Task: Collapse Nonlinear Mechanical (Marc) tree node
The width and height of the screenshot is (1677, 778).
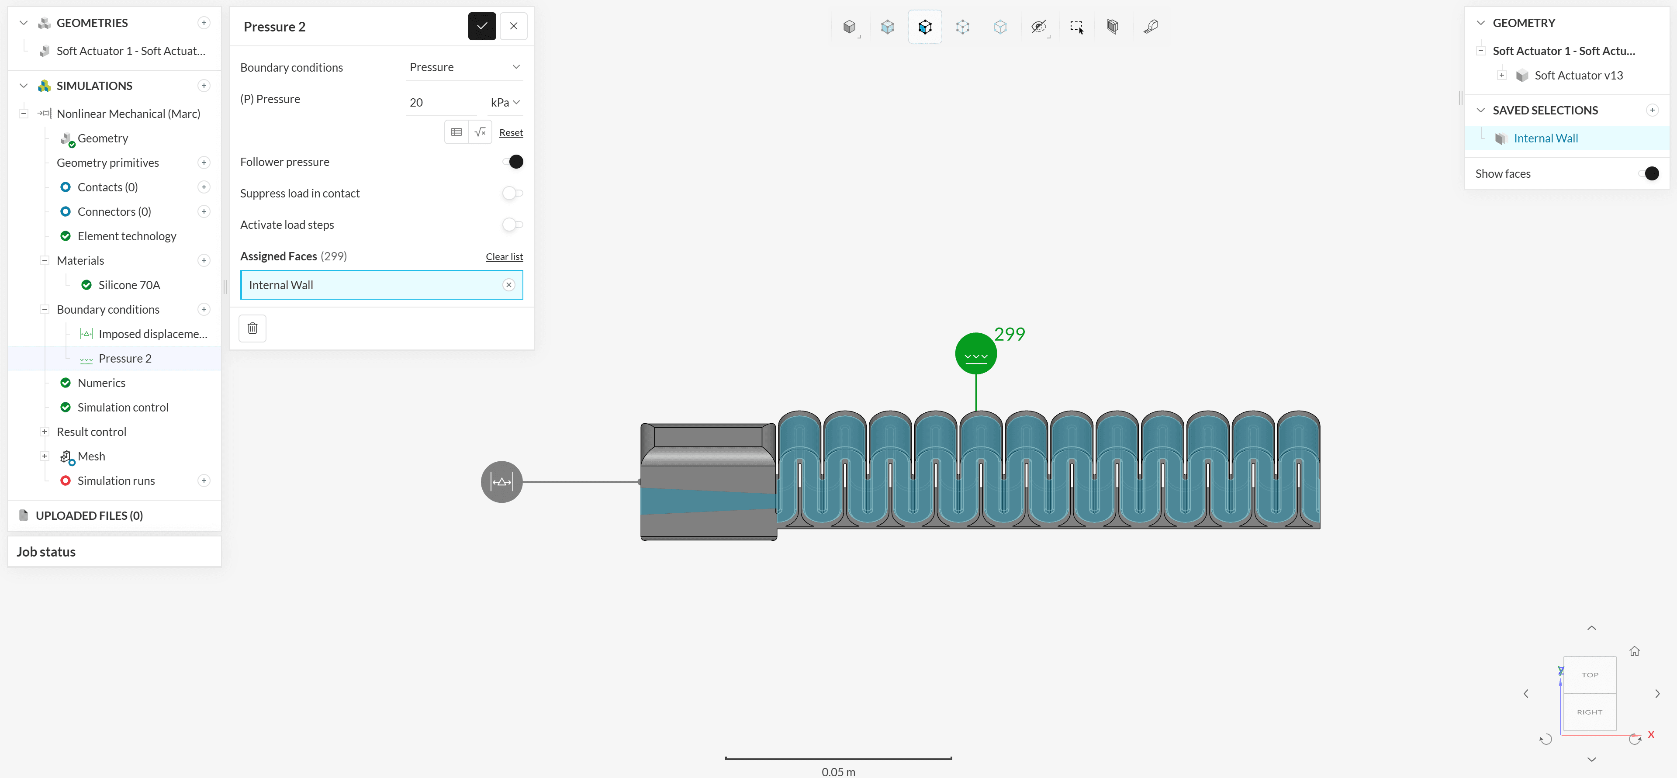Action: point(24,114)
